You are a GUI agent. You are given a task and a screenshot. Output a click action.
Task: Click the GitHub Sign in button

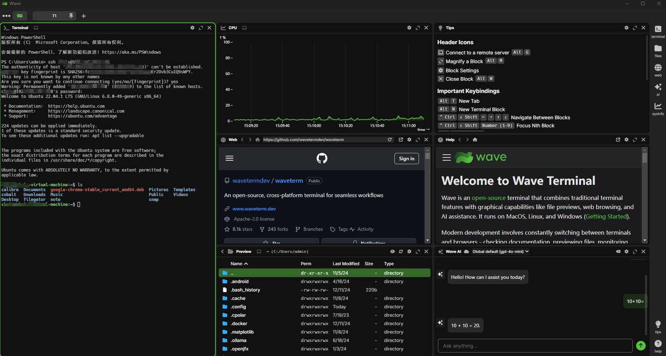point(406,159)
